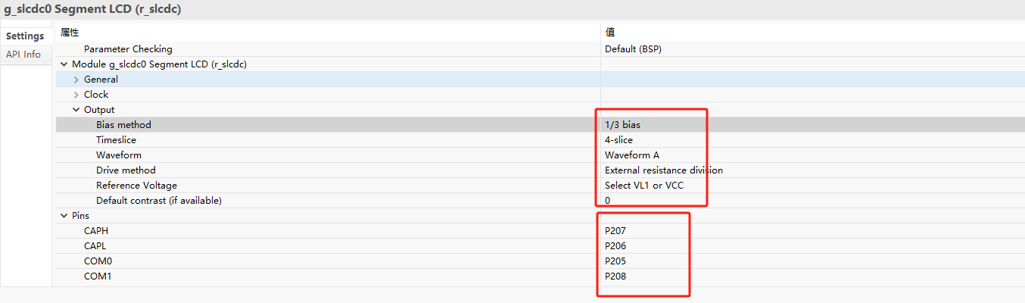
Task: Select the COM0 pin value P205
Action: (x=615, y=261)
